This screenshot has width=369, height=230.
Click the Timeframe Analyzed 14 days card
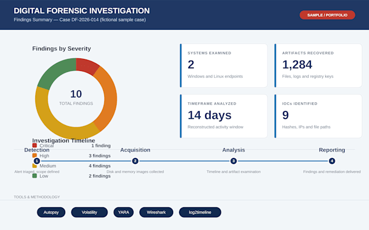click(224, 116)
